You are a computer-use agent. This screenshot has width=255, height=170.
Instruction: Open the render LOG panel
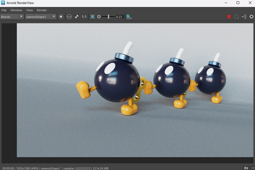point(129,17)
